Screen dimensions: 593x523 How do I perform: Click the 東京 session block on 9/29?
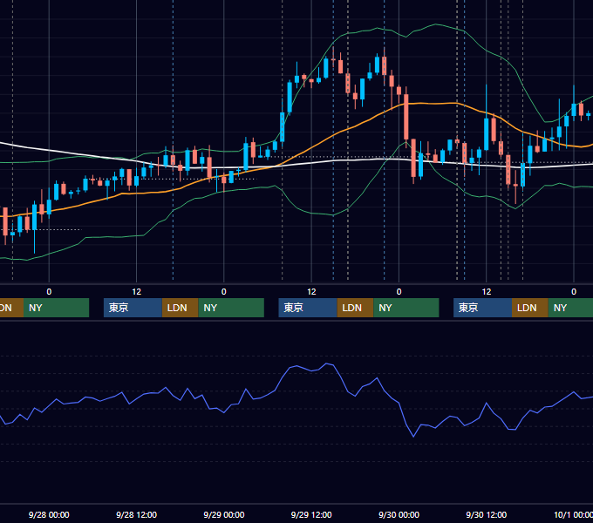point(308,308)
